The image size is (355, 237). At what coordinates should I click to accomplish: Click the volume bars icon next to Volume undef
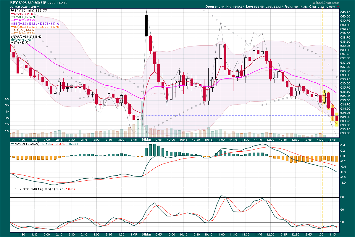tap(12, 40)
